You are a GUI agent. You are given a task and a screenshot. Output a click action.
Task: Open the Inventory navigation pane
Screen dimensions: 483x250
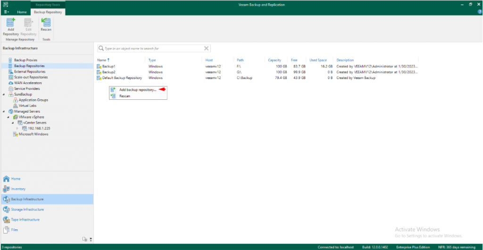[18, 189]
